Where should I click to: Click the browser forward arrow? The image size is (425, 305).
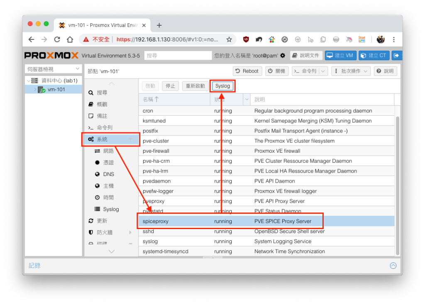coord(44,39)
